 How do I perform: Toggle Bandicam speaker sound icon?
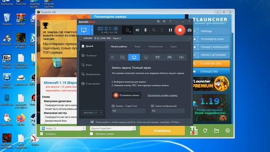click(138, 30)
